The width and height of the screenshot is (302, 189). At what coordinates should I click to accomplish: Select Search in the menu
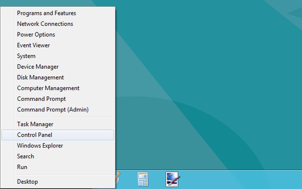(58, 156)
